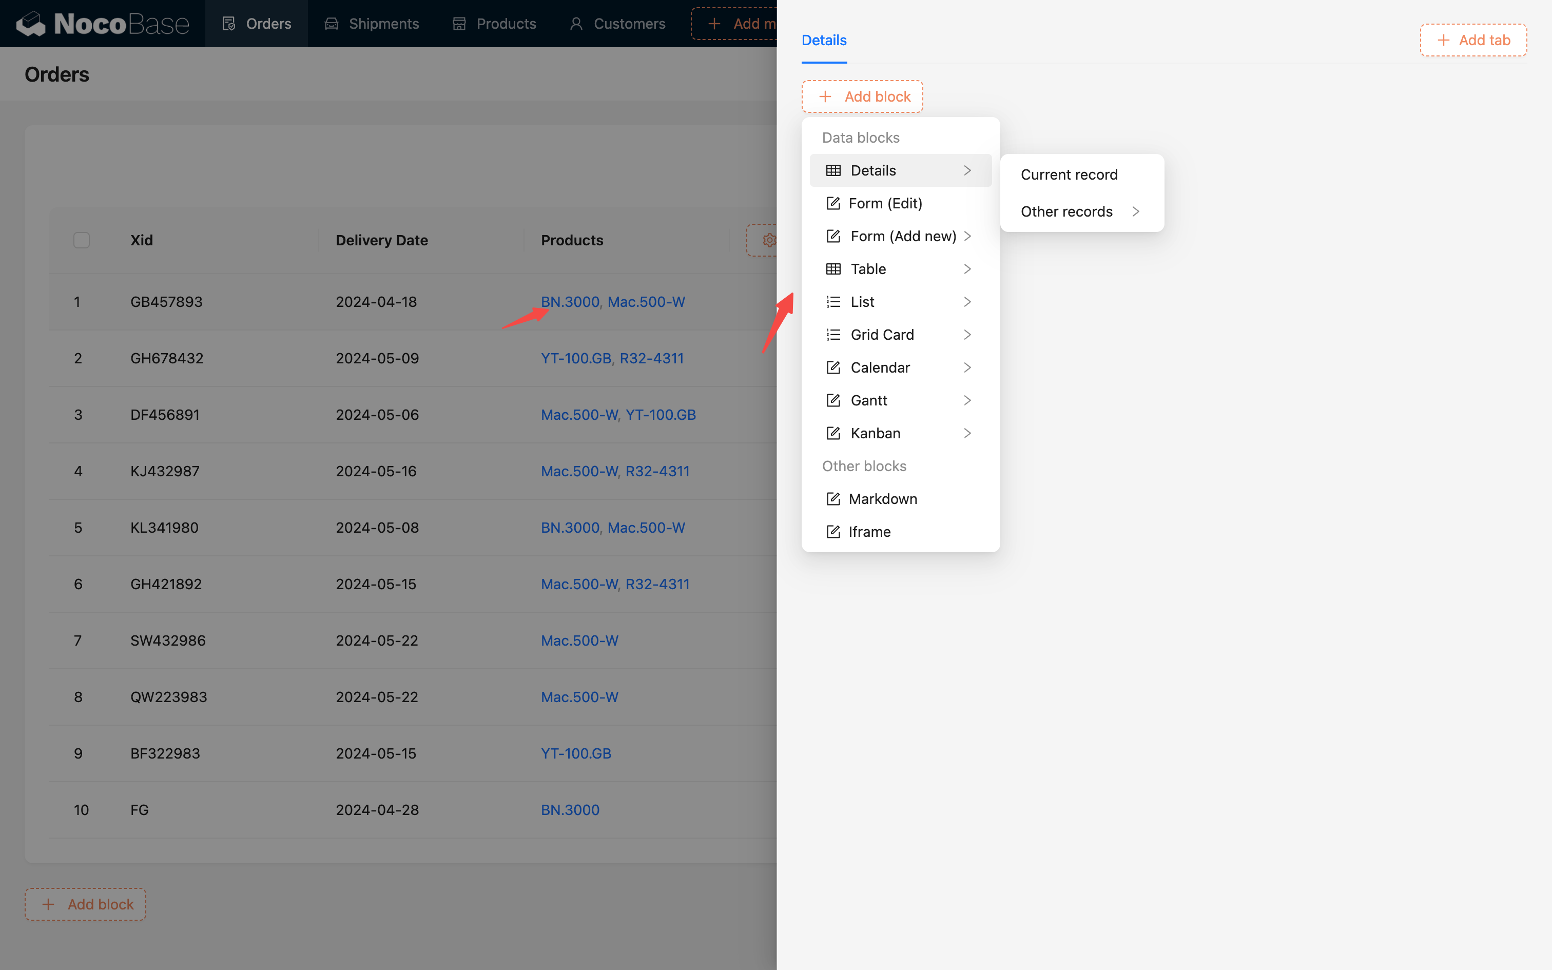Image resolution: width=1552 pixels, height=970 pixels.
Task: Click the Markdown block edit icon
Action: [833, 498]
